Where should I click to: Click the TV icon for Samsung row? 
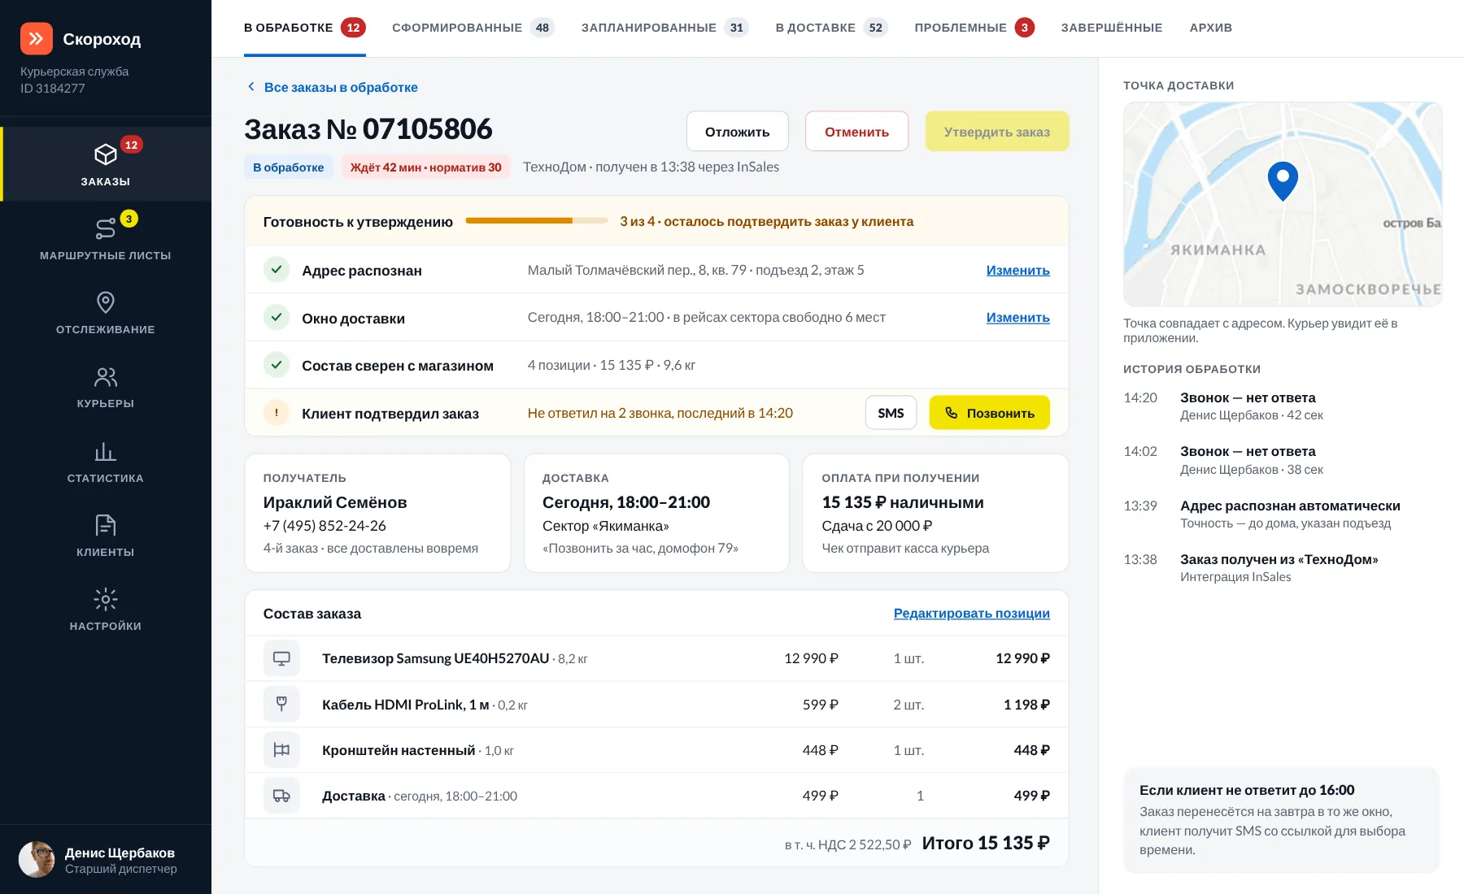(x=281, y=658)
